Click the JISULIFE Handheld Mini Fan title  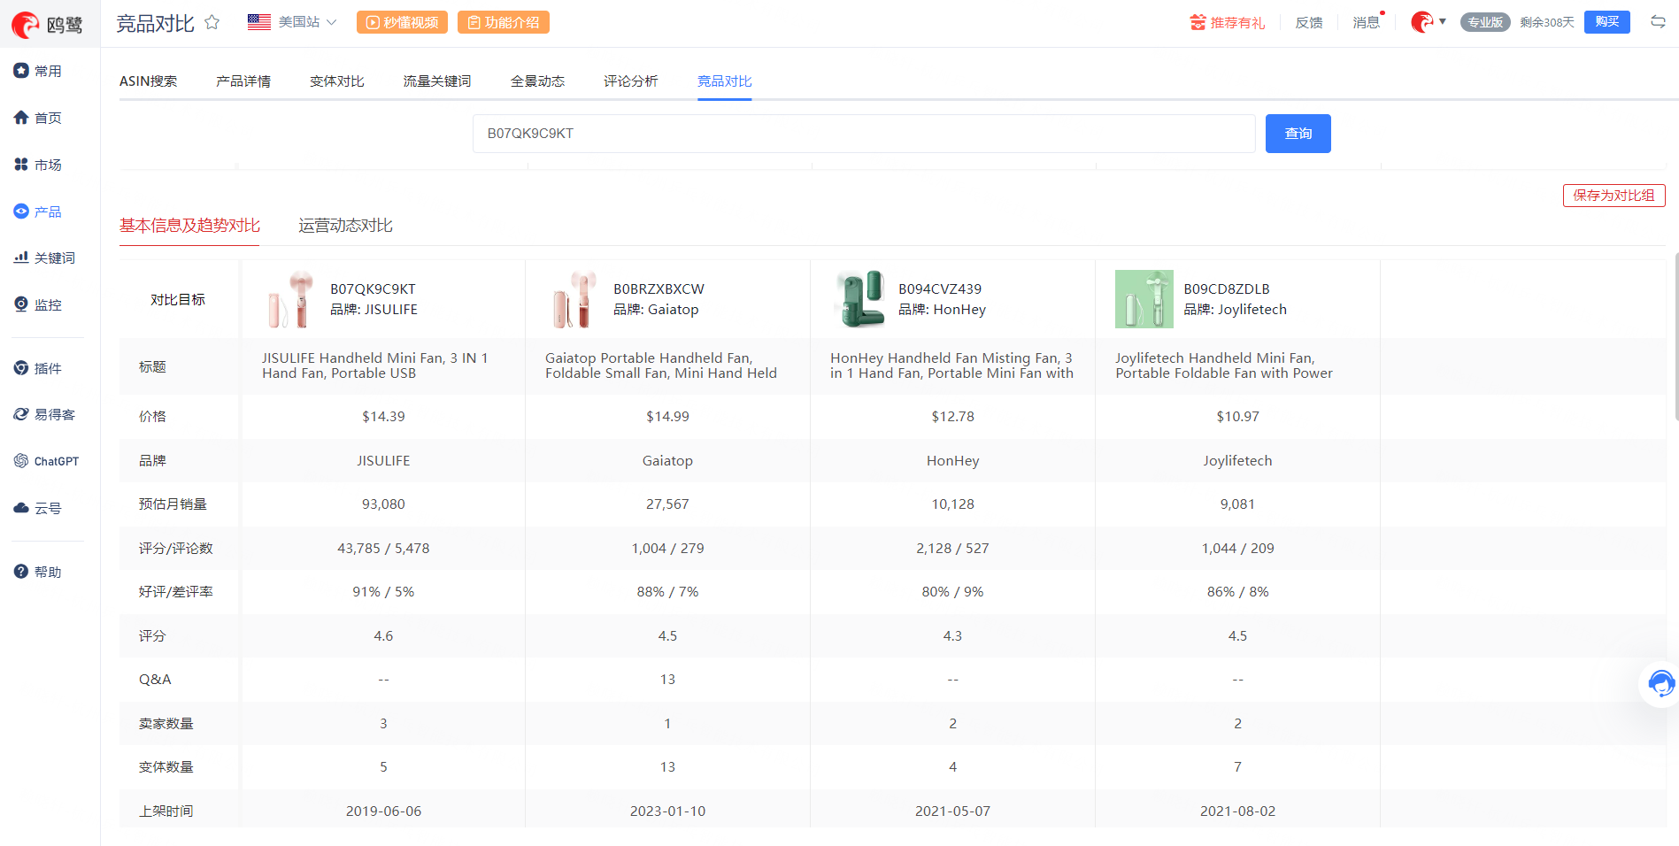(x=375, y=365)
